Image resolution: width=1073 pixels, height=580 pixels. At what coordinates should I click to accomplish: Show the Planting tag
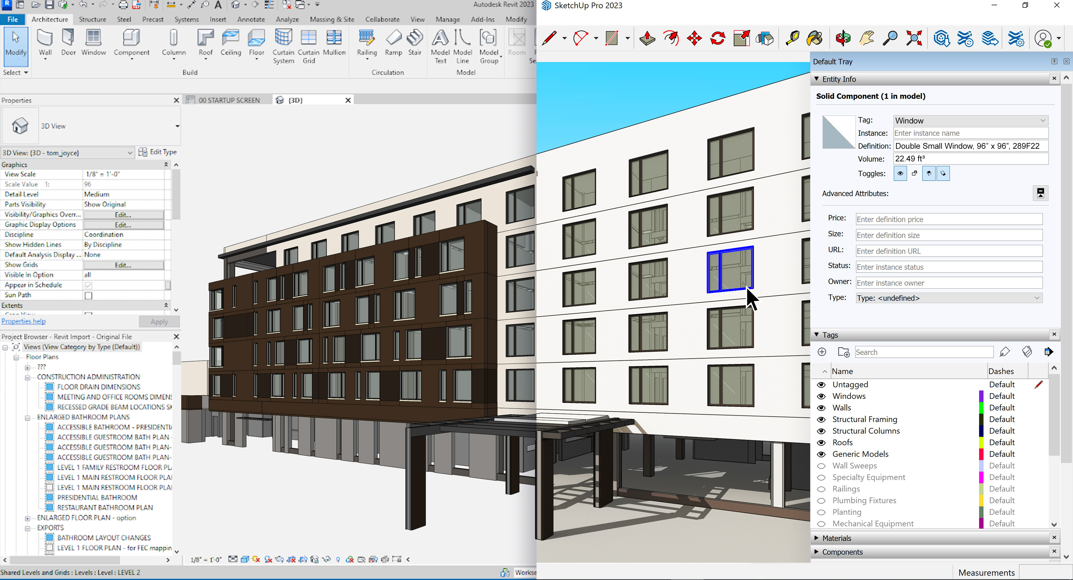pos(821,512)
